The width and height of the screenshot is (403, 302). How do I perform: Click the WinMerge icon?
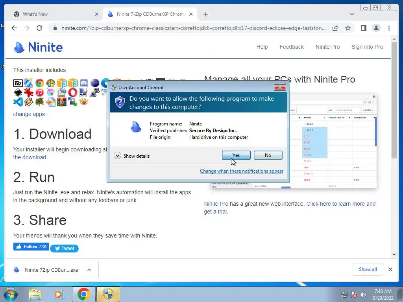51,102
